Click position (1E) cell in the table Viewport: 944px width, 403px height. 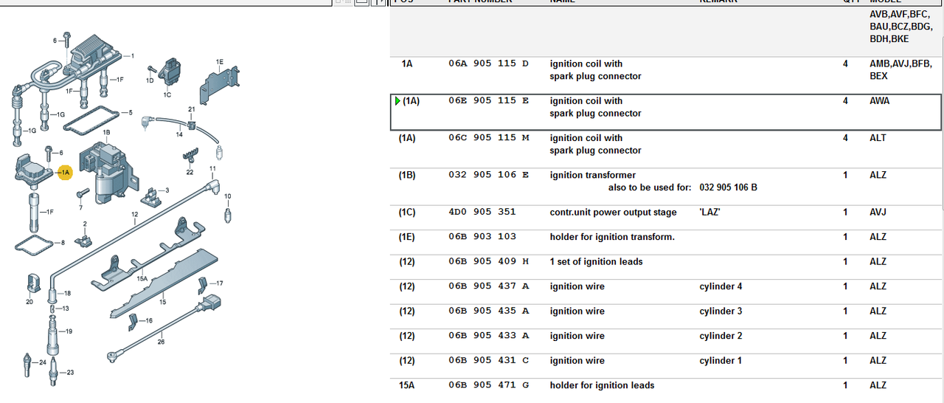click(407, 237)
